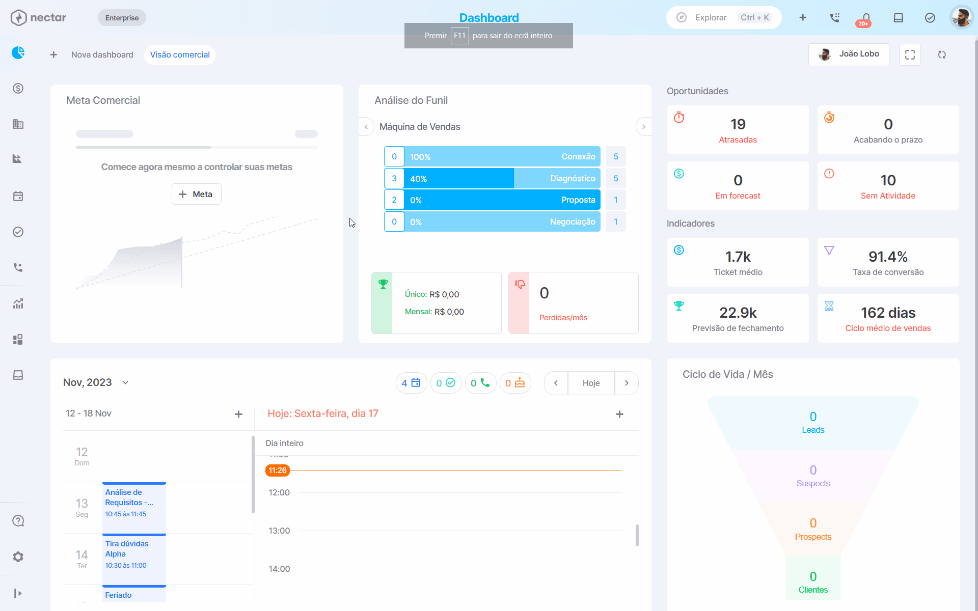Screen dimensions: 978x611
Task: Open the user profile avatar menu
Action: click(962, 18)
